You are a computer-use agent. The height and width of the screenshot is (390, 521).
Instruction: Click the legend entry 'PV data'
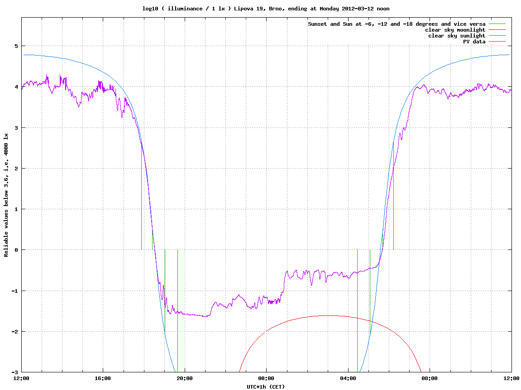pos(474,42)
